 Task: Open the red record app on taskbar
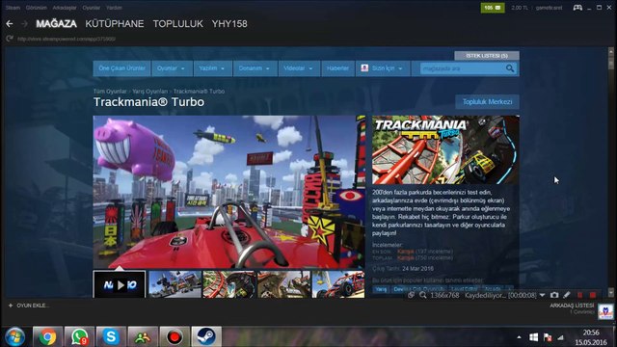tap(174, 336)
